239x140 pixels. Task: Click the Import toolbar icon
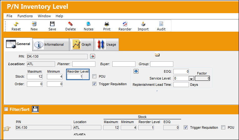143,24
